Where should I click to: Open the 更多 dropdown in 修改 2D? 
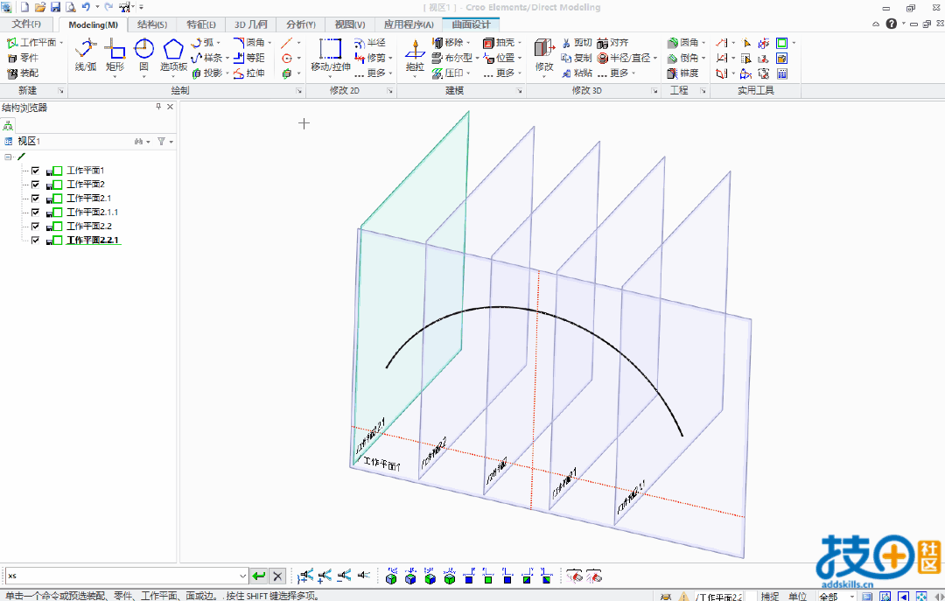[390, 73]
